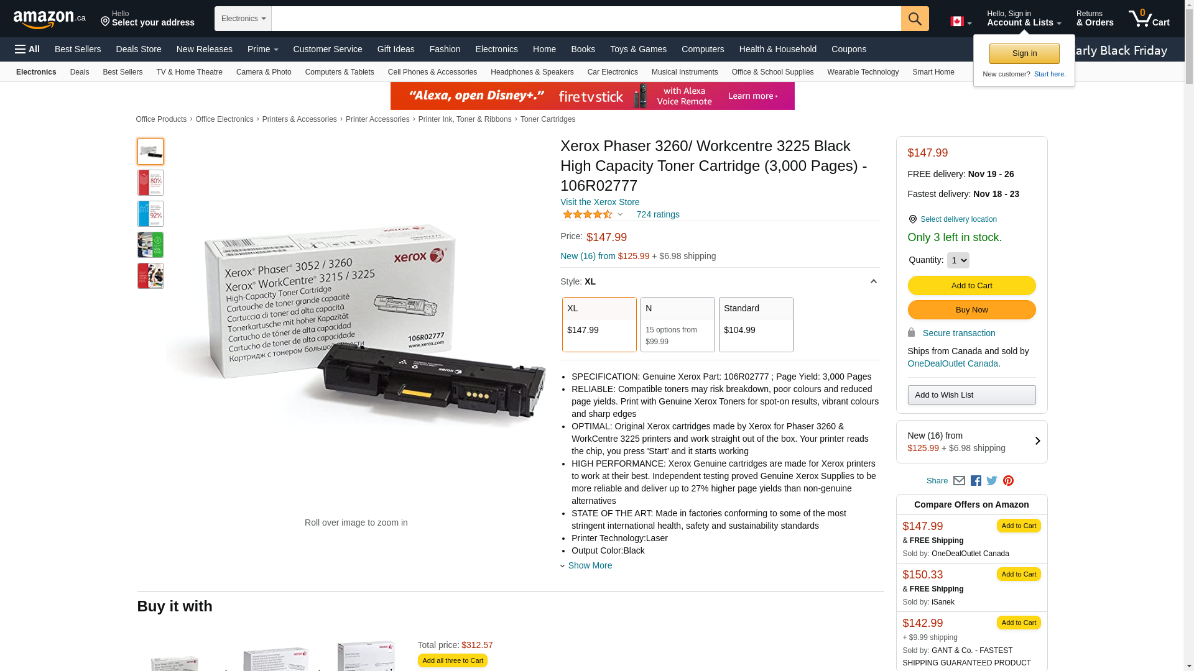Screen dimensions: 1194x671
Task: Share on Twitter icon
Action: 992,481
